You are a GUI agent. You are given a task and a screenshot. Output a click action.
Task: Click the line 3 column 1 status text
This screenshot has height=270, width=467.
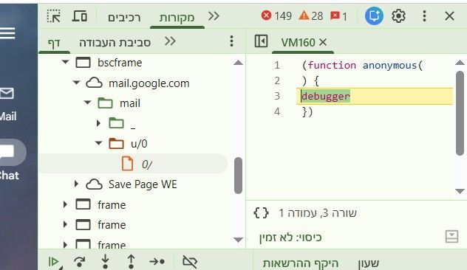318,213
